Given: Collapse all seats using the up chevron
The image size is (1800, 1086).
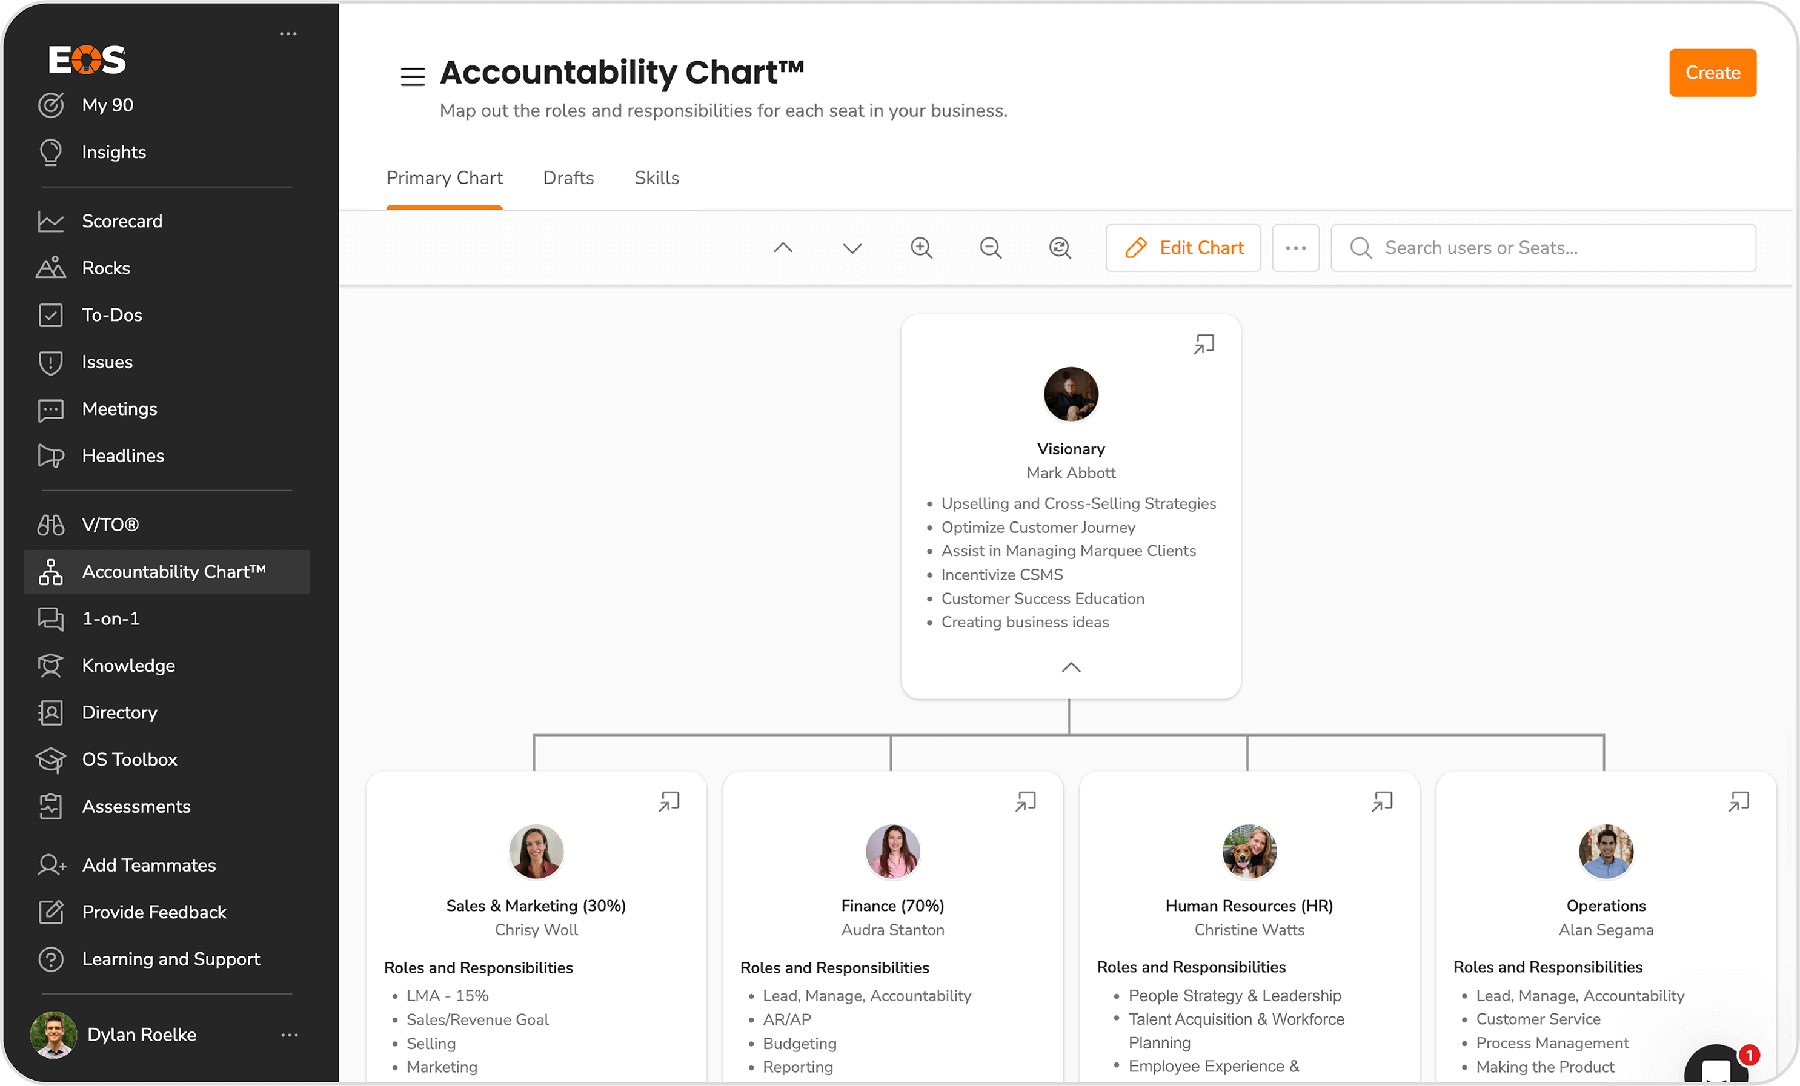Looking at the screenshot, I should click(783, 248).
